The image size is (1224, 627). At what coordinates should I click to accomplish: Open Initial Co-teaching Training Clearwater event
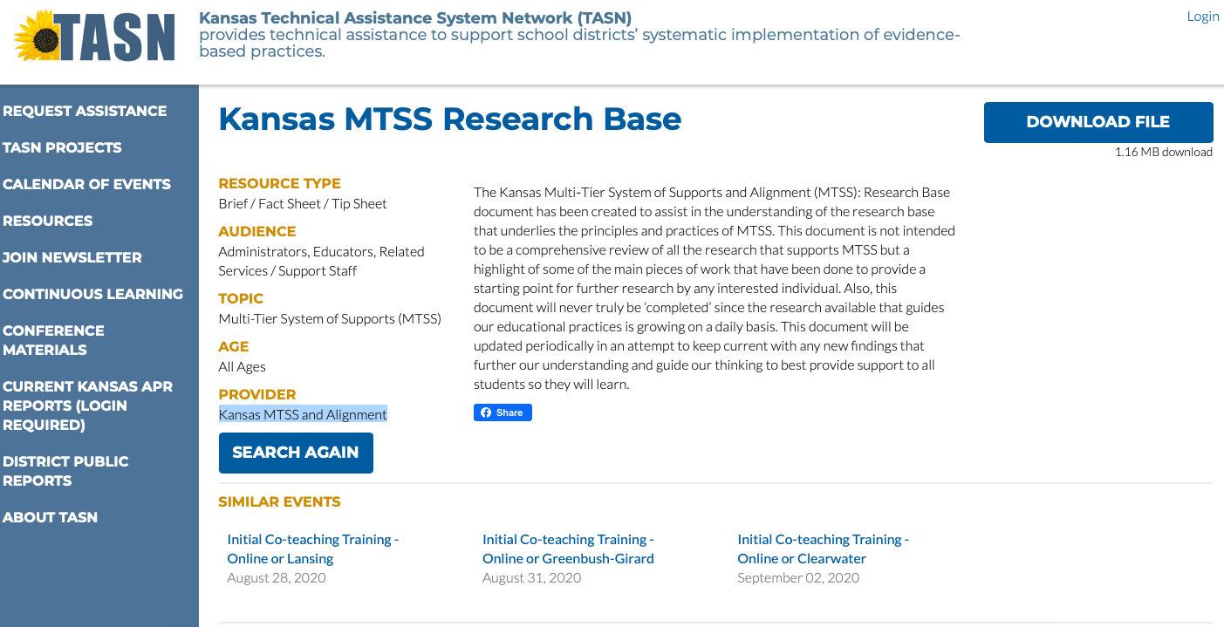(824, 549)
